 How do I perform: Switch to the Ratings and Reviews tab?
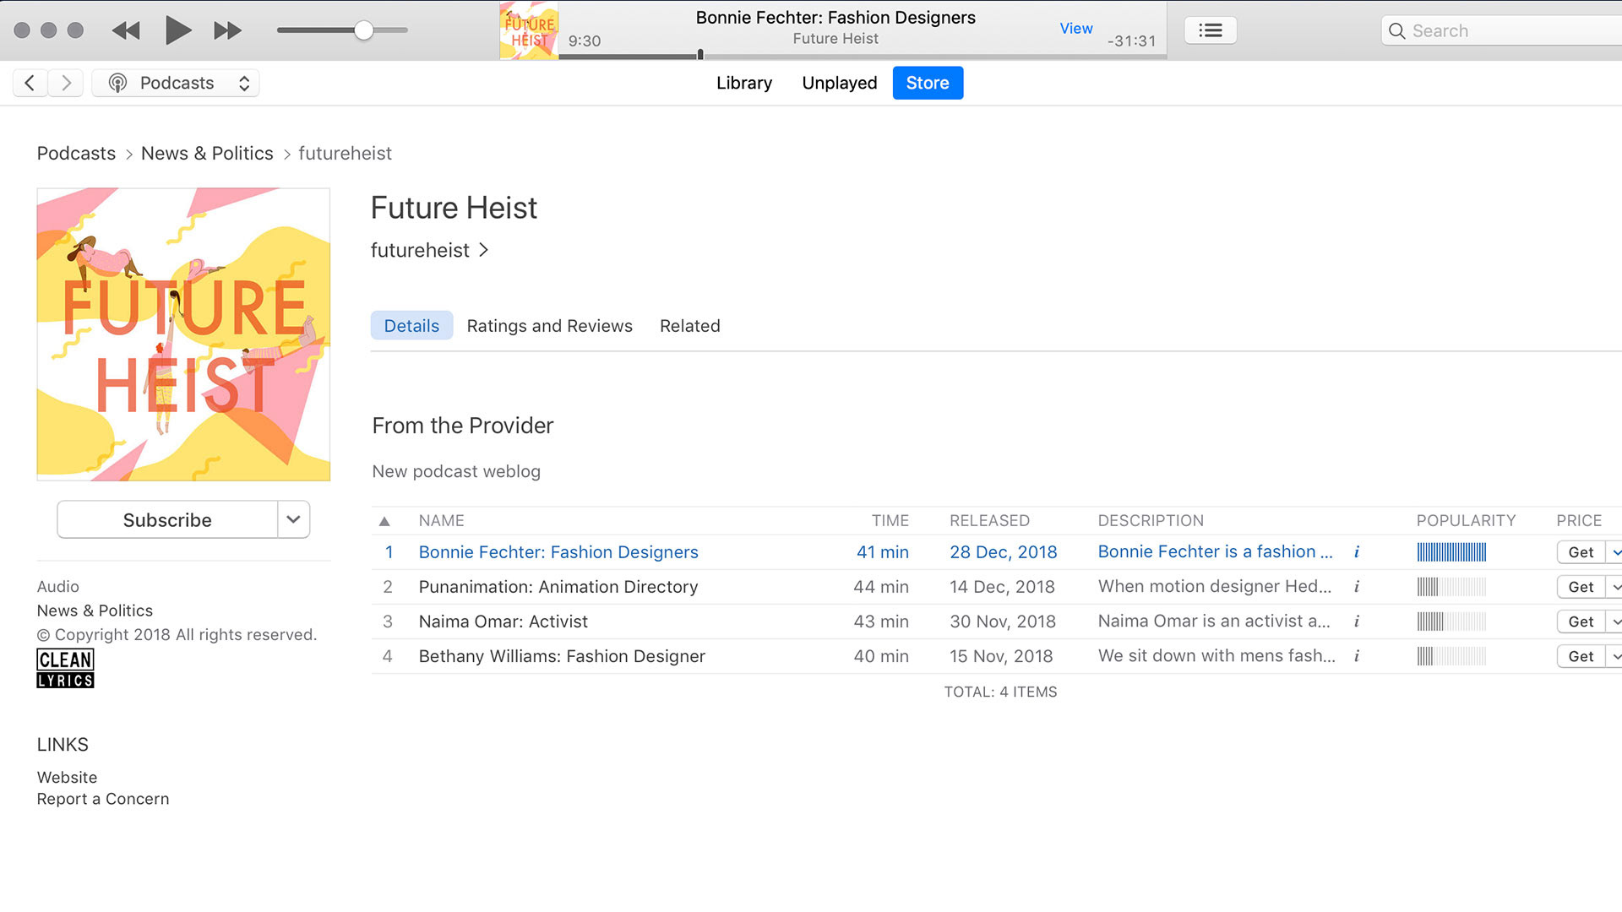coord(549,326)
